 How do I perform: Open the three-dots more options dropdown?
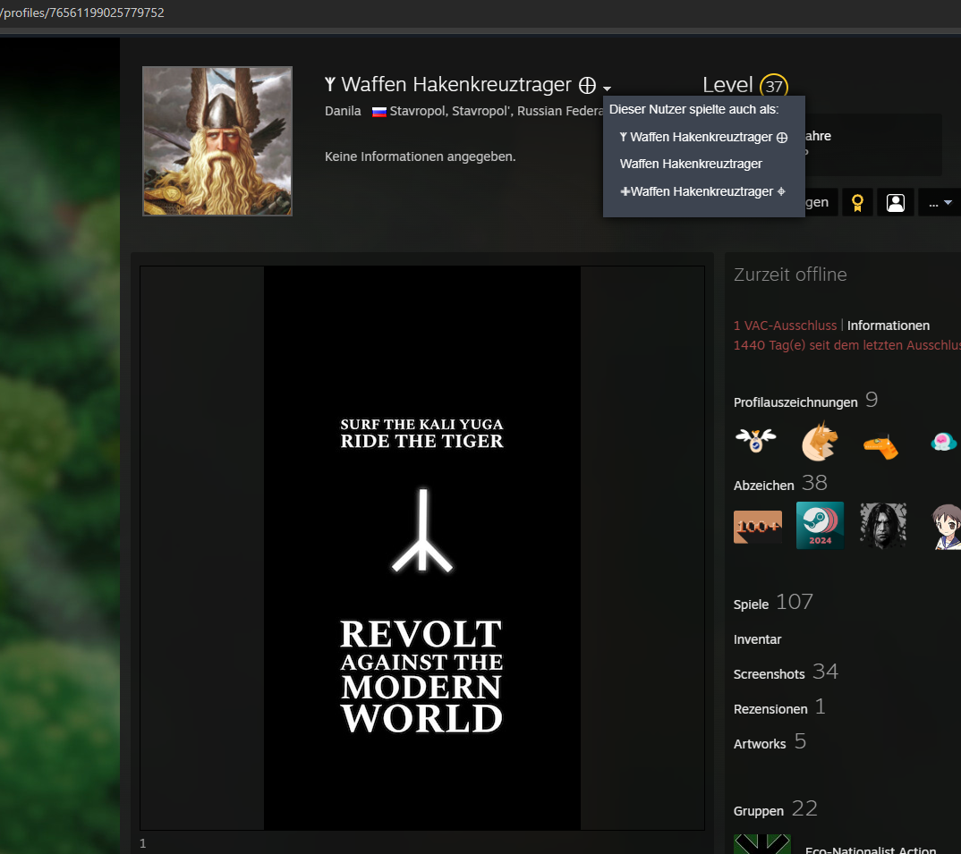[940, 203]
